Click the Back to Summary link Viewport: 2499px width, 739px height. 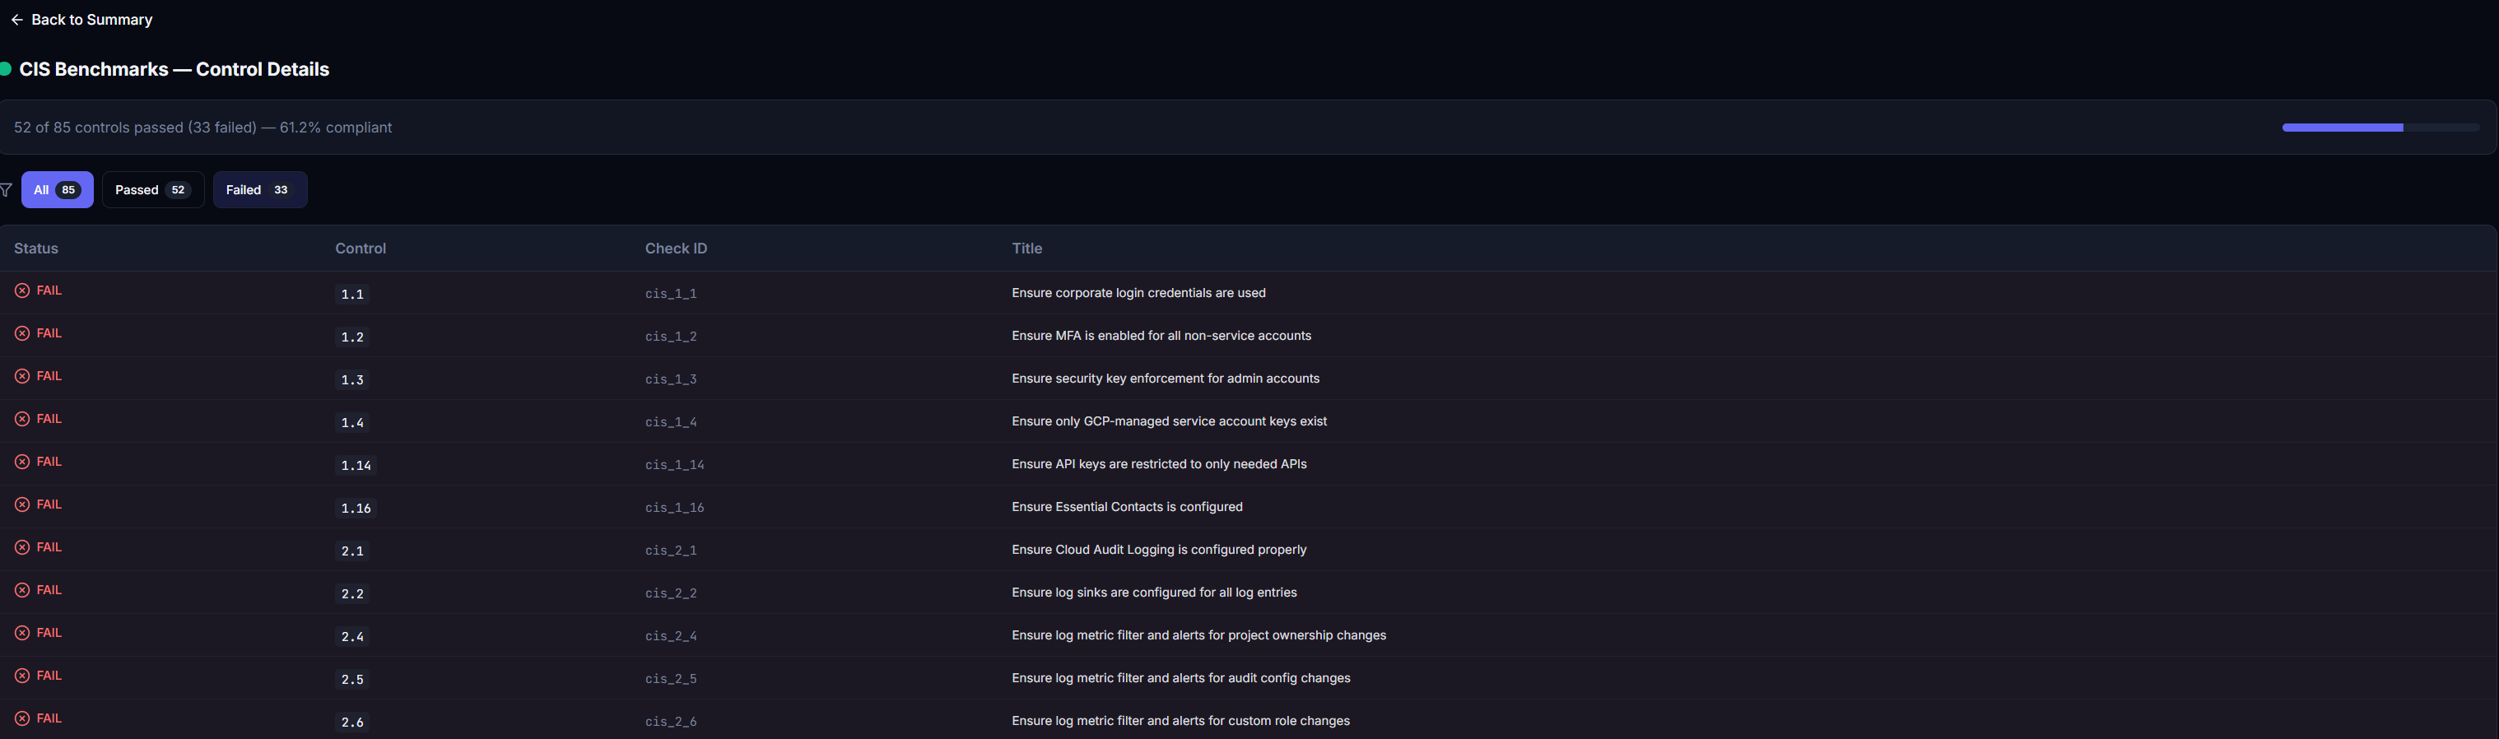pos(81,20)
